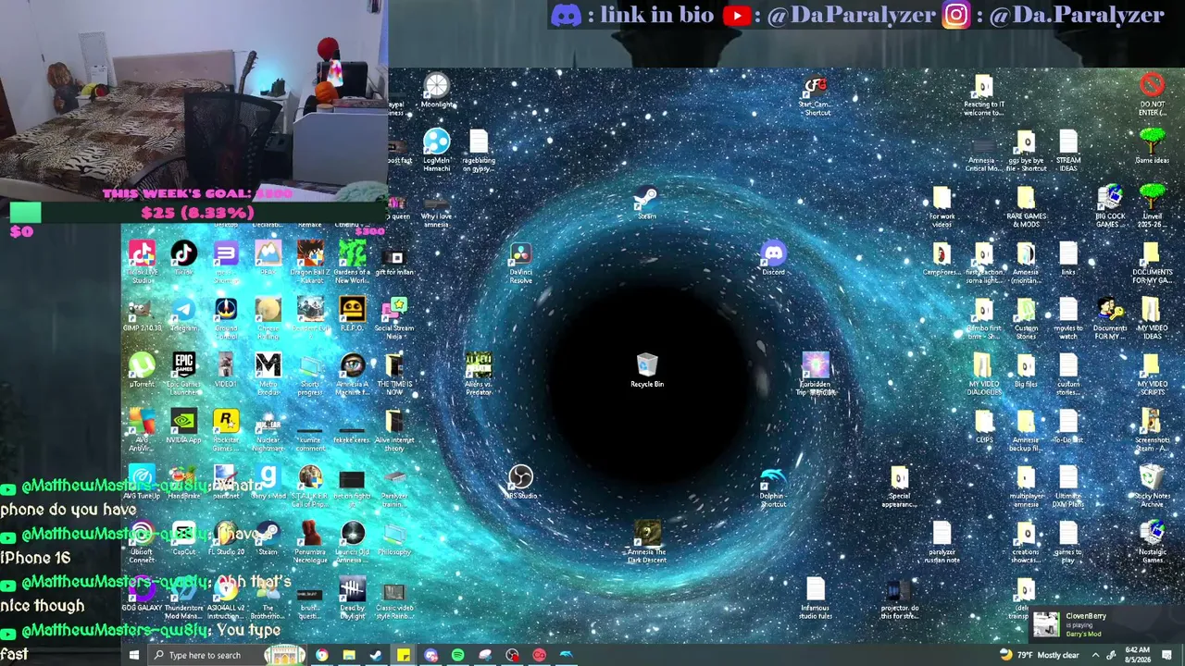The image size is (1185, 666).
Task: Show hidden system tray icons
Action: coord(1095,655)
